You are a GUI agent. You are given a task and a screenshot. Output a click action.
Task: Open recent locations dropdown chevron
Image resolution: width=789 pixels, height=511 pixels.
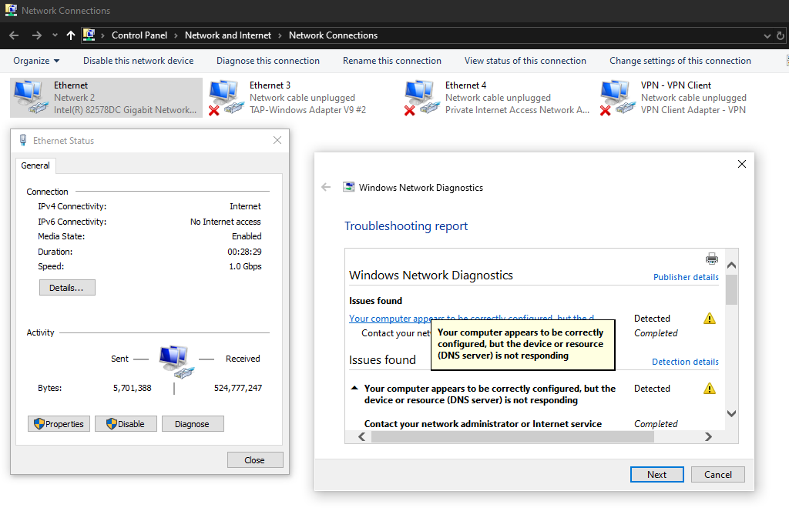click(x=55, y=35)
